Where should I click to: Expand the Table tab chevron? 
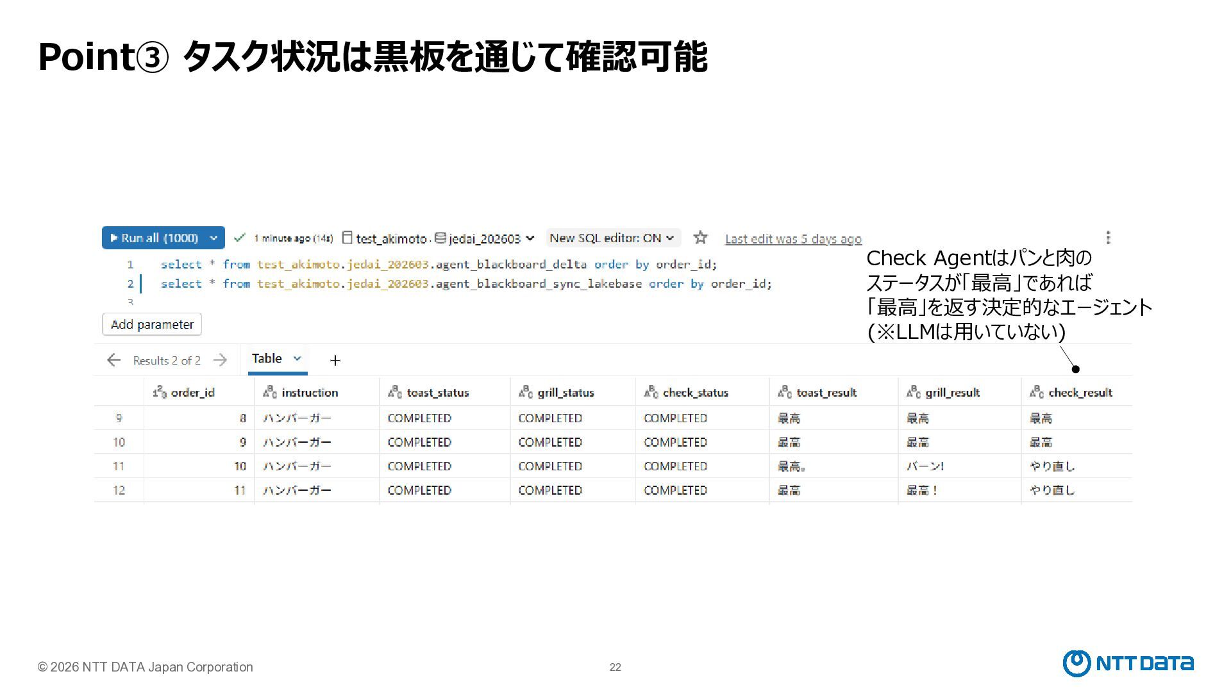click(297, 359)
